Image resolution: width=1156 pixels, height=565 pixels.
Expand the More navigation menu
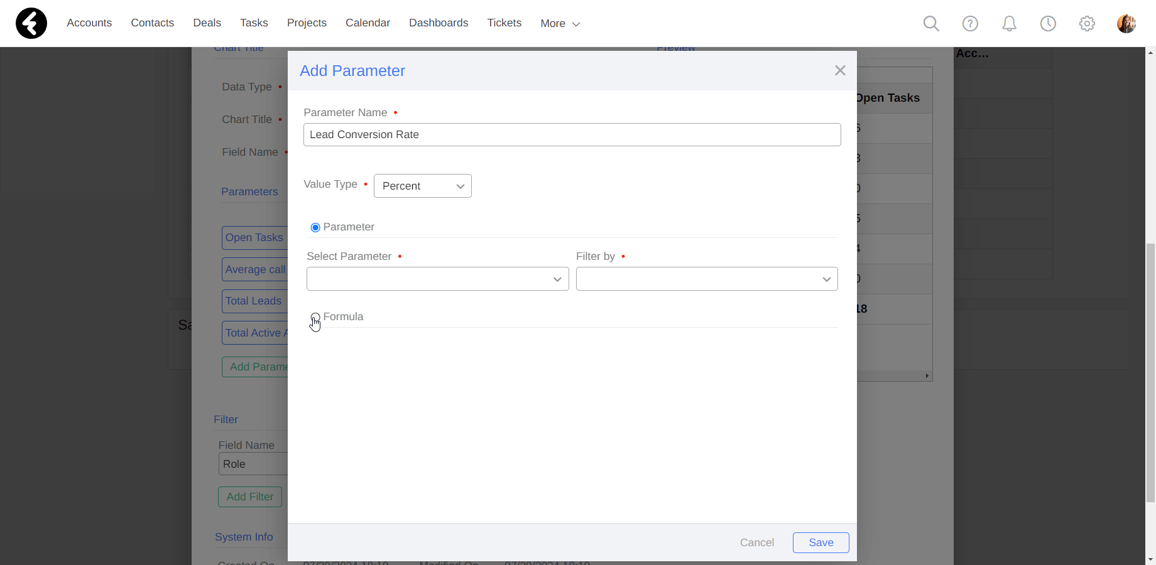(x=560, y=24)
